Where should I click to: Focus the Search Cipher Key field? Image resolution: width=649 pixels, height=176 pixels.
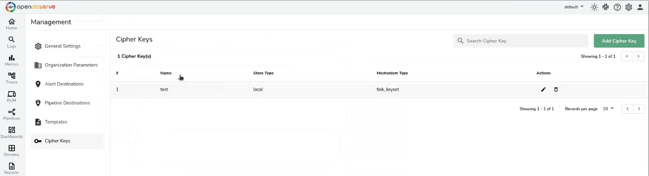click(x=520, y=41)
